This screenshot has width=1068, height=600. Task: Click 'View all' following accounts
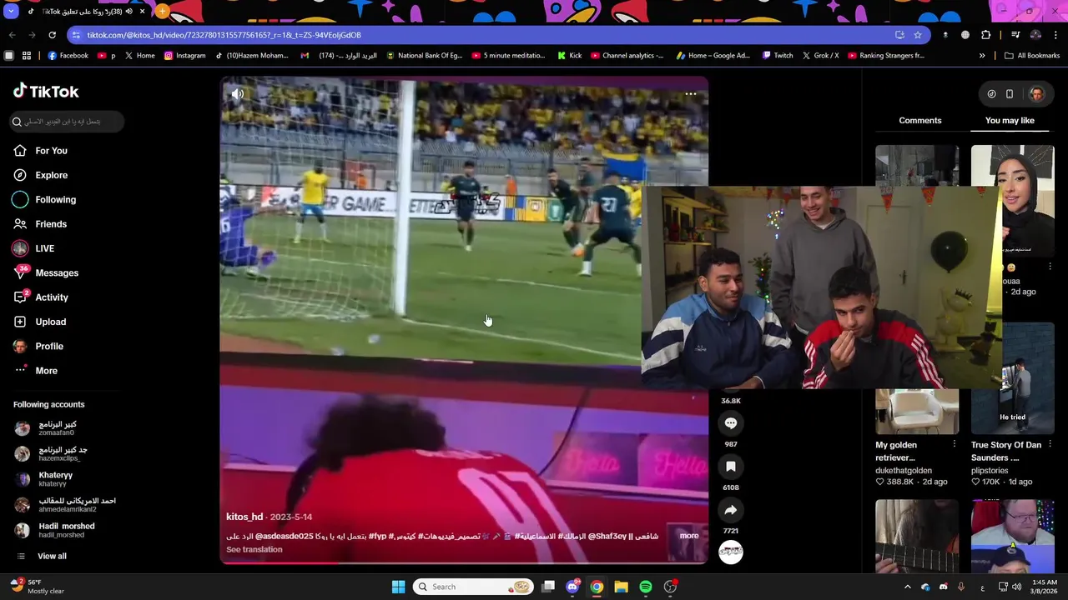[x=52, y=557]
